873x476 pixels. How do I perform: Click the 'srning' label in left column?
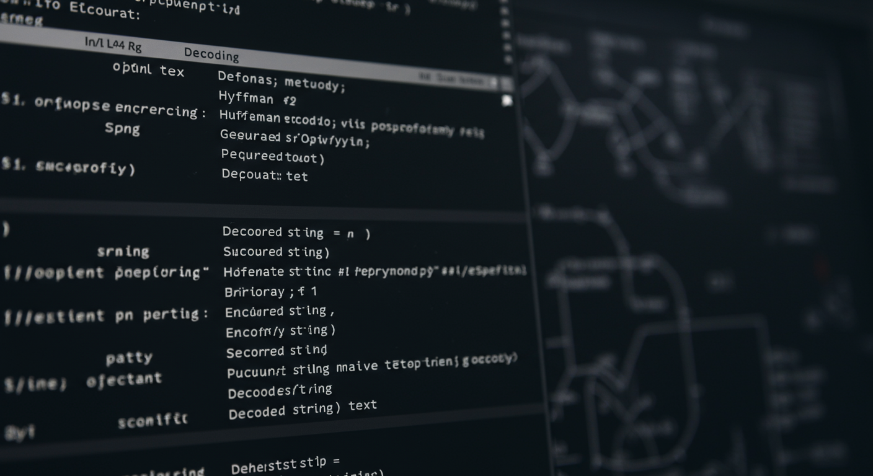123,251
